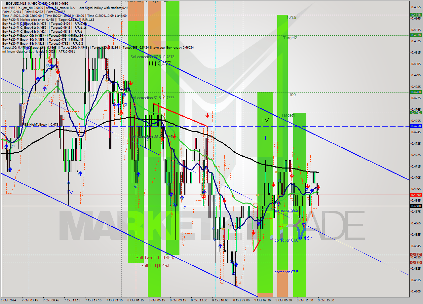Viewport: 423px width, 304px height.
Task: Select the 'Sell correction 61.8 | 0.4777' label
Action: tap(152, 98)
